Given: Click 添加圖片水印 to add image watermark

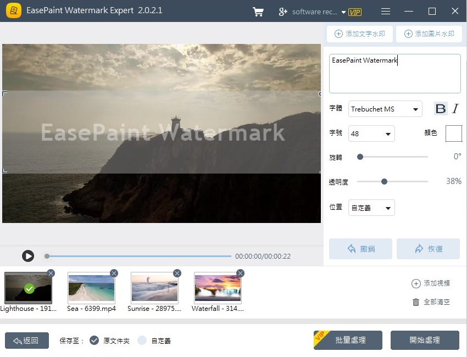Looking at the screenshot, I should pyautogui.click(x=429, y=34).
